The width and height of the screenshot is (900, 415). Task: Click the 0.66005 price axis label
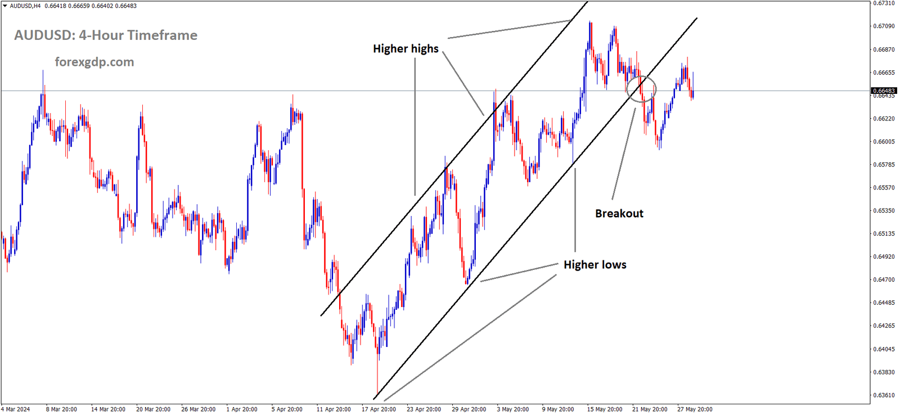point(884,142)
